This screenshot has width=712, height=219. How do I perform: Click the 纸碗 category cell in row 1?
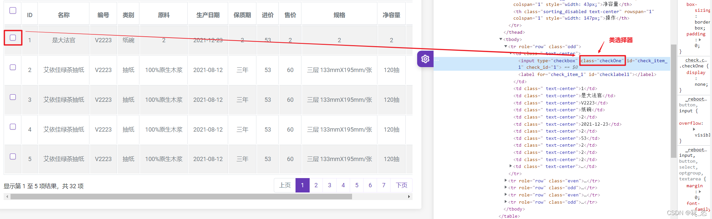point(128,40)
